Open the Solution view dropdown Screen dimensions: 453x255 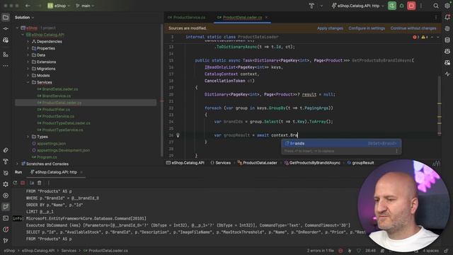[x=24, y=17]
